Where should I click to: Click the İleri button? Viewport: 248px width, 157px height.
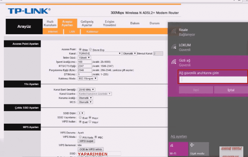click(196, 90)
